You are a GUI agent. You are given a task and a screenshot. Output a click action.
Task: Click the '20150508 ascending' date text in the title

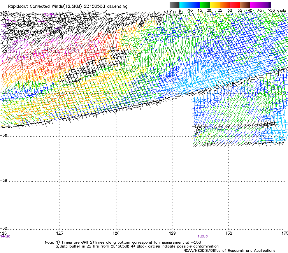pyautogui.click(x=105, y=7)
